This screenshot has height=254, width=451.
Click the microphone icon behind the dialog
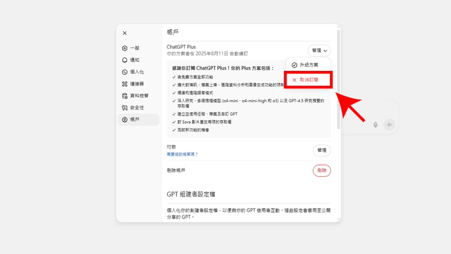coord(375,125)
